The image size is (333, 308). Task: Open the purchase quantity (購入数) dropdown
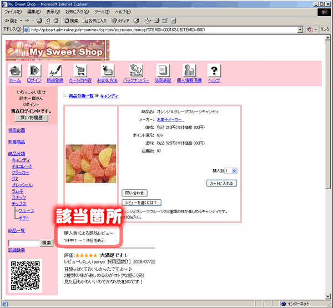pyautogui.click(x=231, y=171)
